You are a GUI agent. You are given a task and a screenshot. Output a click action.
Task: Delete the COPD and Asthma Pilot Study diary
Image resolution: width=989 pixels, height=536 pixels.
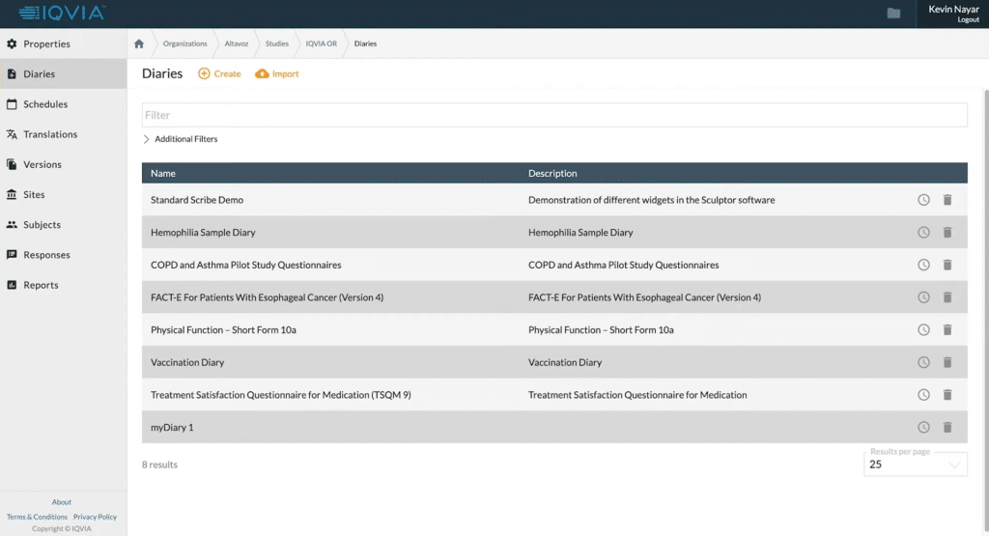click(x=947, y=265)
